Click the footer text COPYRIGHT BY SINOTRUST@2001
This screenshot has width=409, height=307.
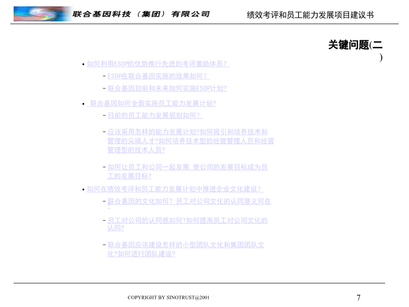pyautogui.click(x=169, y=297)
